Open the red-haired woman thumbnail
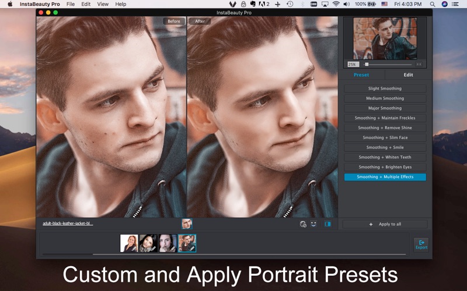The width and height of the screenshot is (467, 291). [128, 243]
